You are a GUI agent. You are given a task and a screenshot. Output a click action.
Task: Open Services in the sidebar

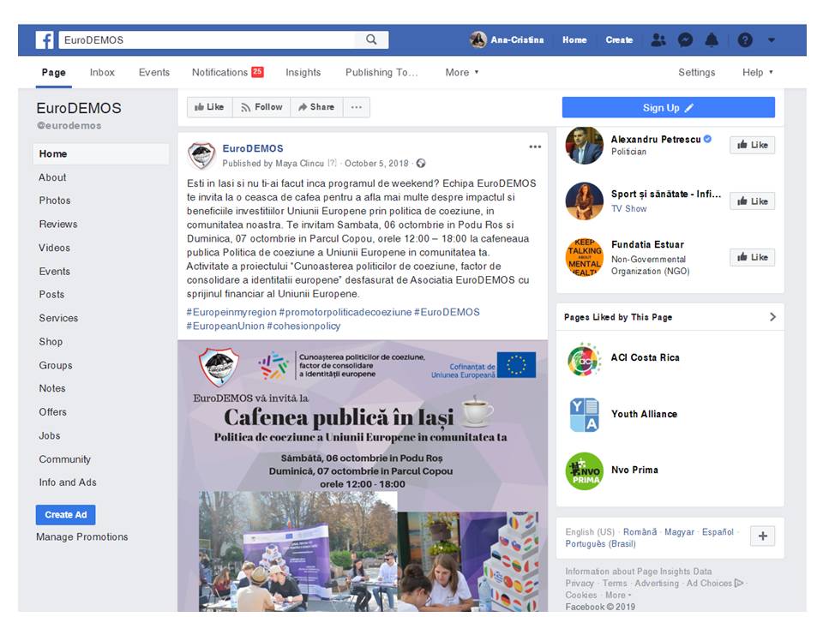tap(58, 318)
